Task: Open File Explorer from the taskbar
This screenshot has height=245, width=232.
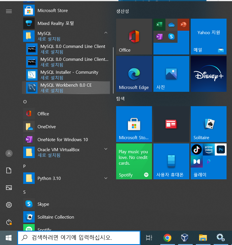Action: (x=203, y=238)
